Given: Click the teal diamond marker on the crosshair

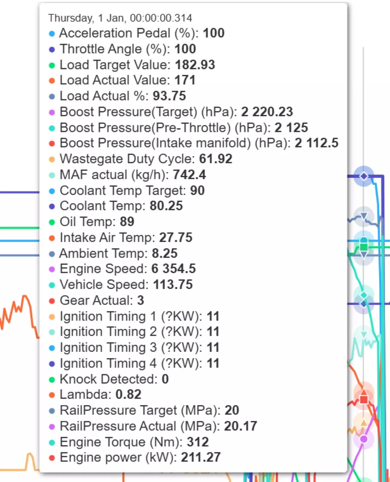Looking at the screenshot, I should click(x=364, y=295).
